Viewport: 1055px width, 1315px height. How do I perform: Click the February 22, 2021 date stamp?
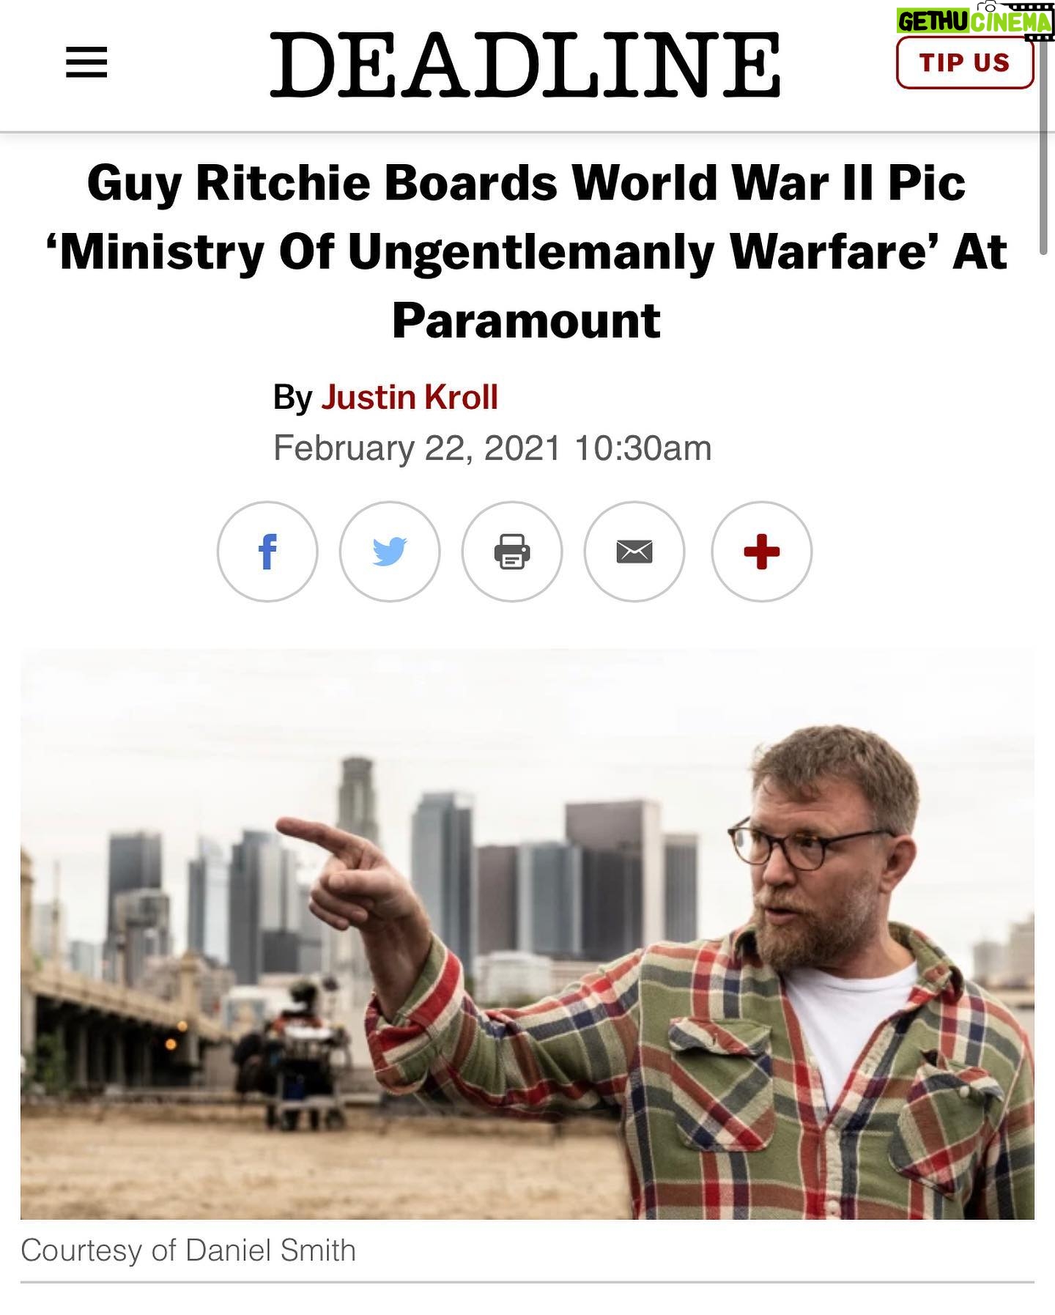coord(417,448)
